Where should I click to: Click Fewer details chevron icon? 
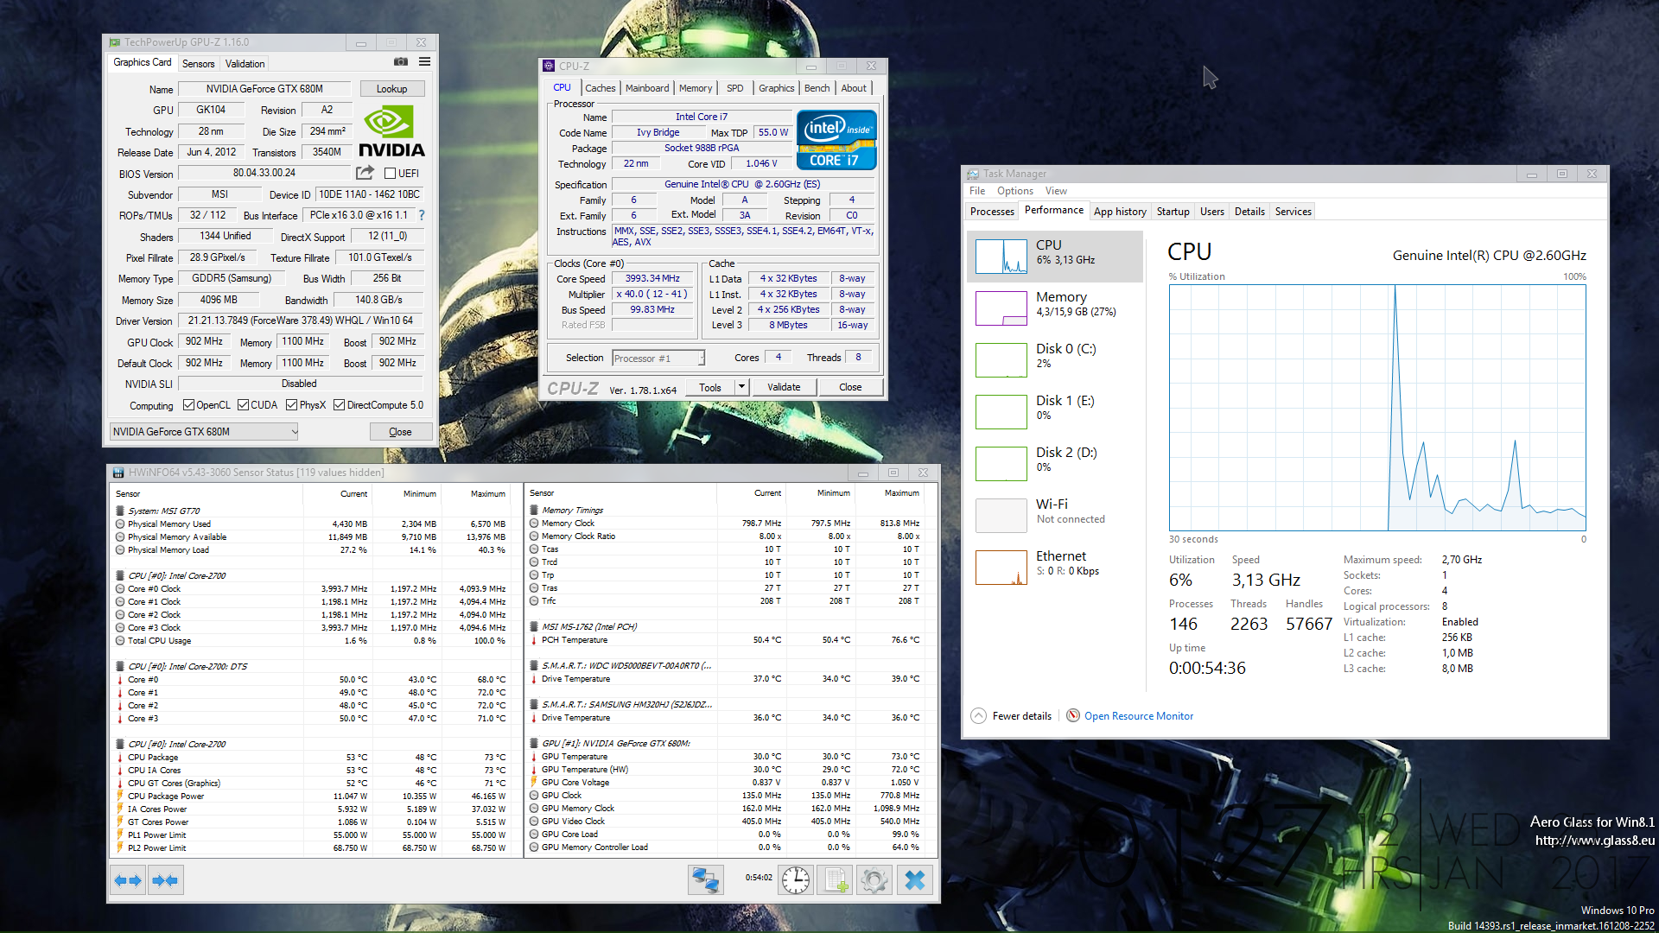(978, 715)
